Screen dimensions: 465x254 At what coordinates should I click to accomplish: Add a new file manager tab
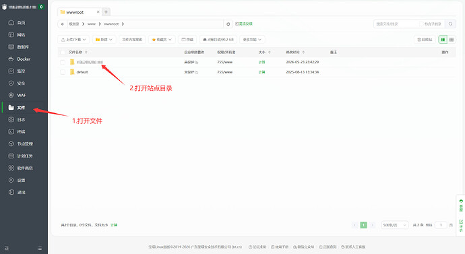pyautogui.click(x=106, y=12)
